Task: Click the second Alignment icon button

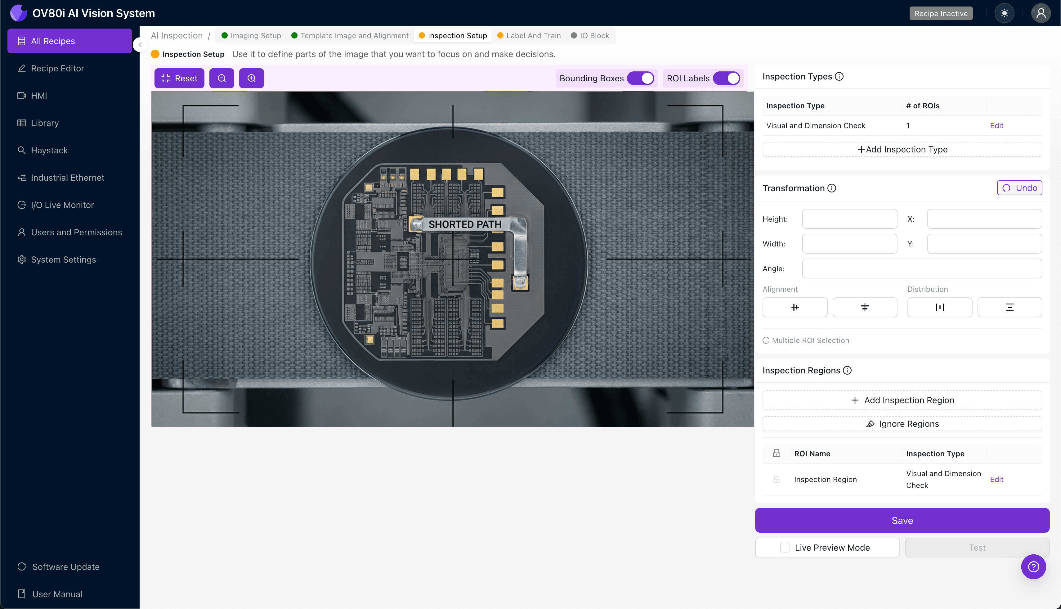Action: coord(865,307)
